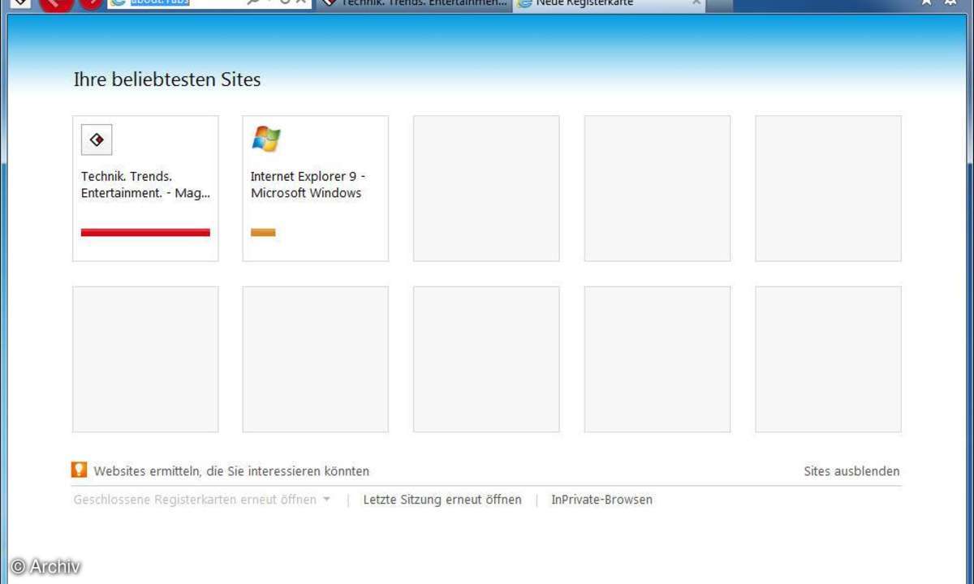974x584 pixels.
Task: Expand Geschlossene Registerkarten erneut öffnen dropdown
Action: pyautogui.click(x=326, y=500)
